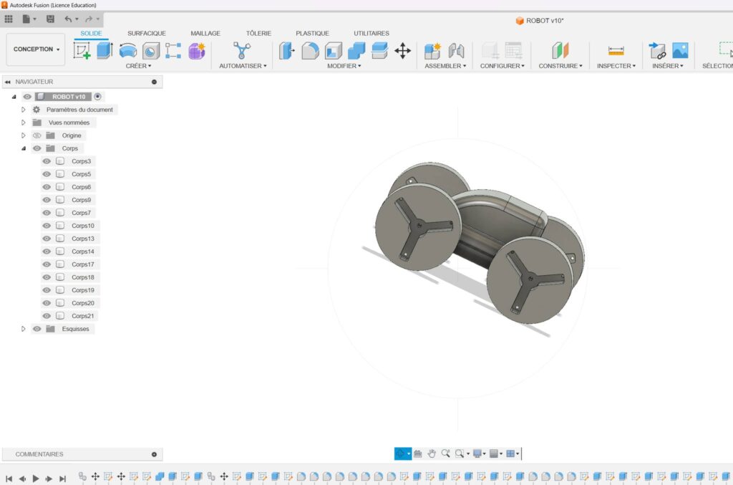
Task: Select the Fillet tool
Action: (x=310, y=51)
